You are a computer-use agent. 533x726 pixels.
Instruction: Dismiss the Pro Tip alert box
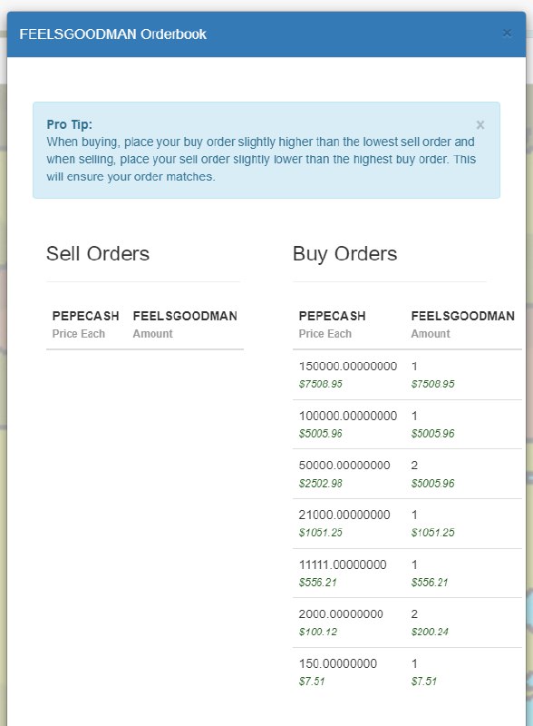[x=480, y=125]
